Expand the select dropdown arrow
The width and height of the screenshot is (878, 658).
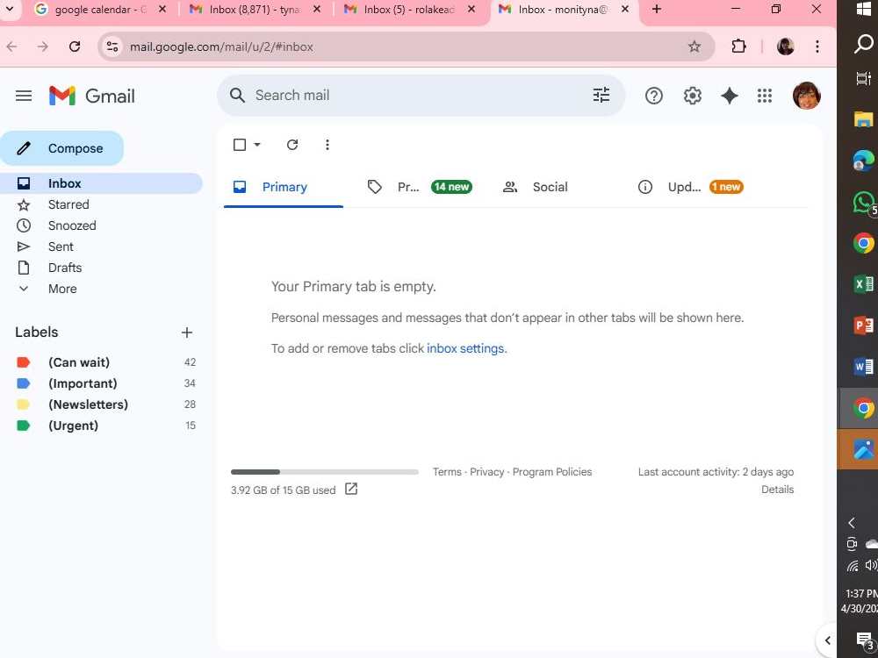(257, 145)
